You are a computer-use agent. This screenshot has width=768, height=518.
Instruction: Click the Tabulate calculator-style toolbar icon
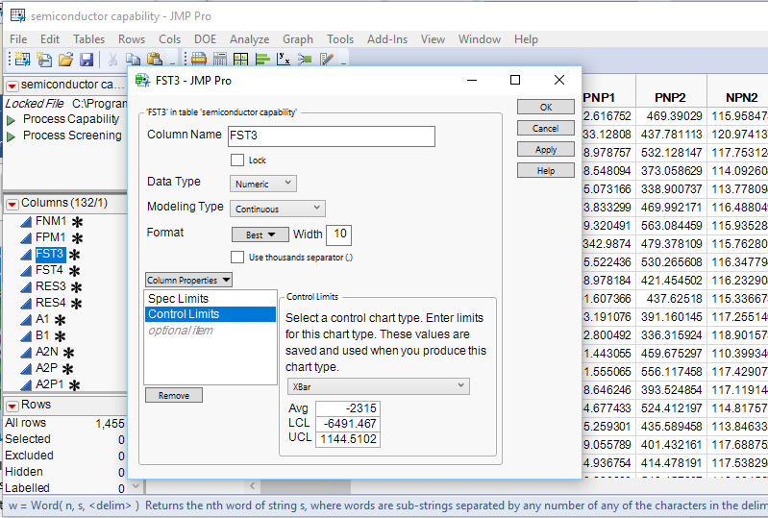point(220,60)
